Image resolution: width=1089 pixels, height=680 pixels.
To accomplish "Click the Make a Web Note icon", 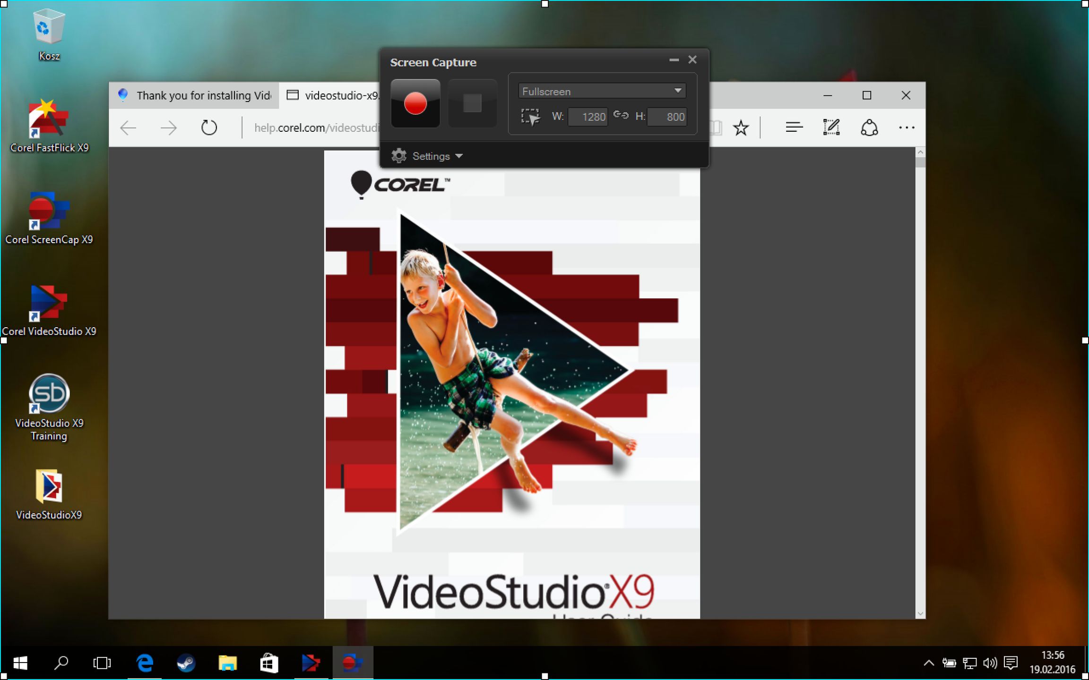I will point(831,127).
